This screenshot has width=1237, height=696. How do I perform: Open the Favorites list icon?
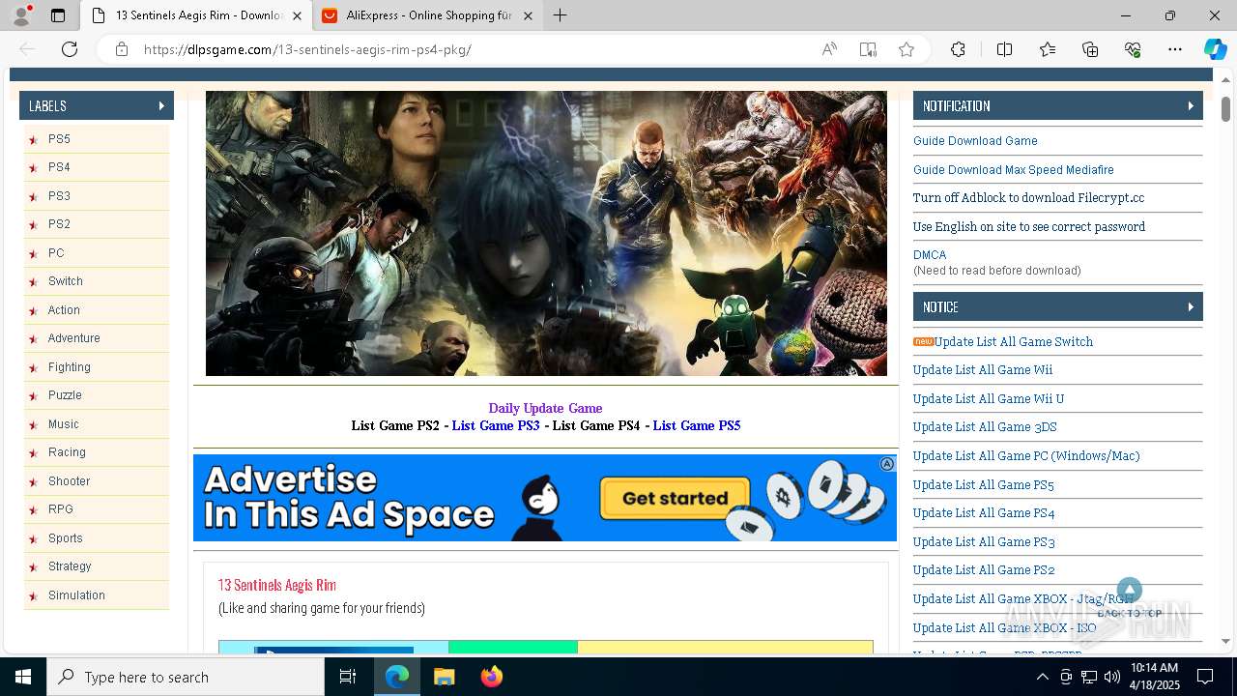tap(1048, 49)
